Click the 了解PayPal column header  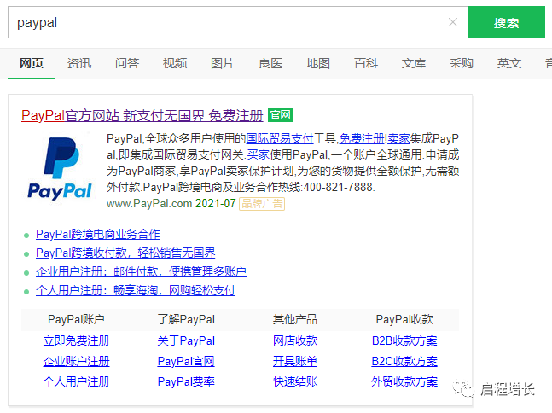click(186, 320)
